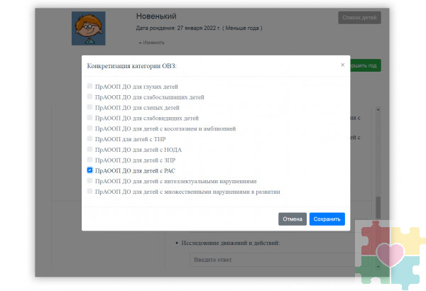Tick the множественными нарушениями в развитии option
Screen dimensions: 426x291
click(89, 192)
